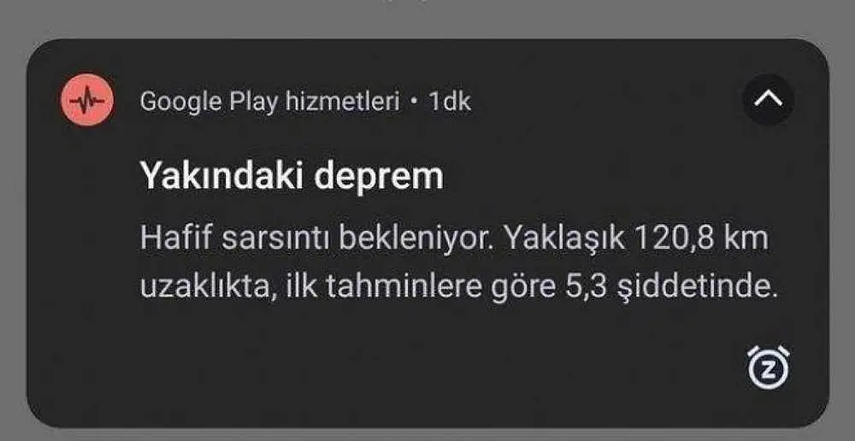Dismiss by tapping the gray background above the card
855x441 pixels.
427,17
